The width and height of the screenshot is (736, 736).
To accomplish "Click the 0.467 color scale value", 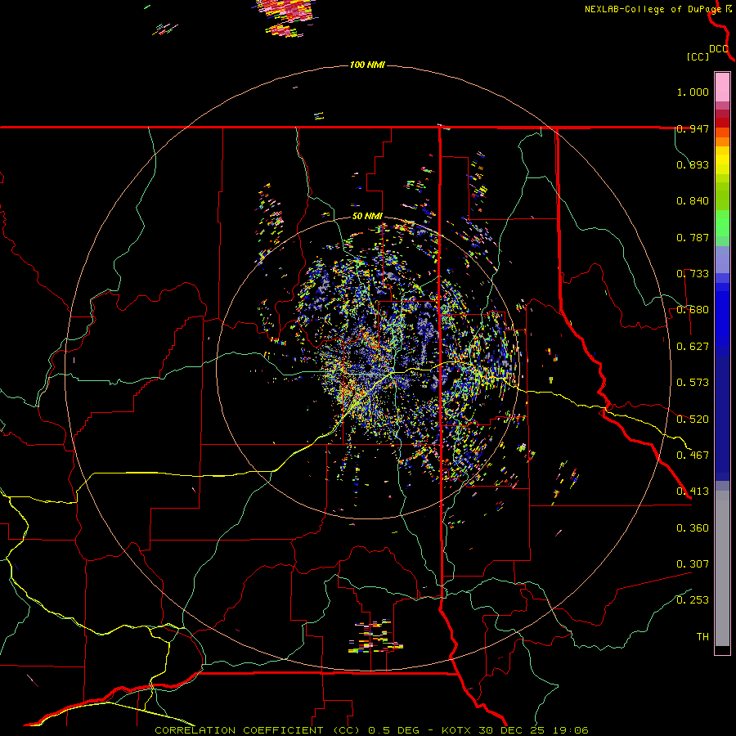I will click(x=693, y=456).
